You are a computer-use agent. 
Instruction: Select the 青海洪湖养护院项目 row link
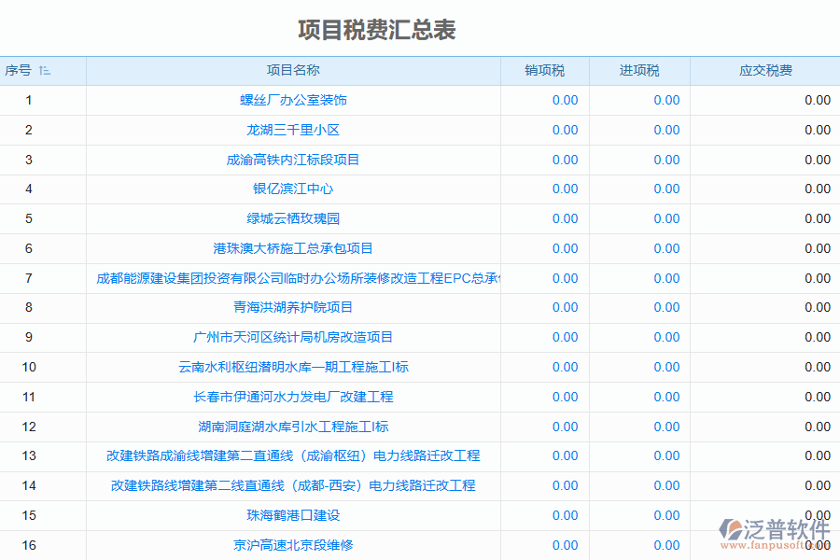point(293,307)
